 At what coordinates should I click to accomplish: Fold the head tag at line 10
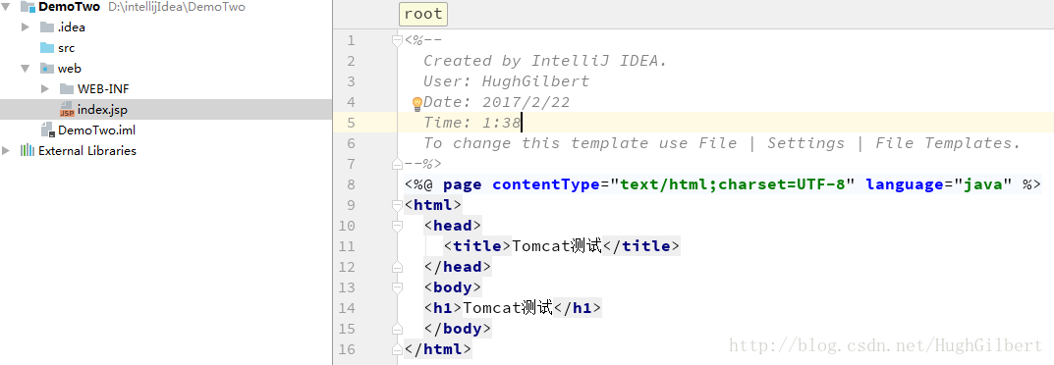click(397, 226)
